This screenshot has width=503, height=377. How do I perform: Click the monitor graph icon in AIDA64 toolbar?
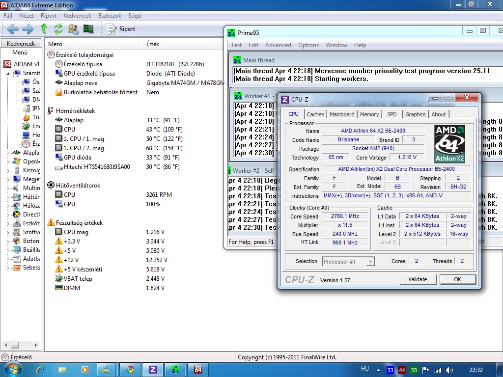pyautogui.click(x=88, y=29)
